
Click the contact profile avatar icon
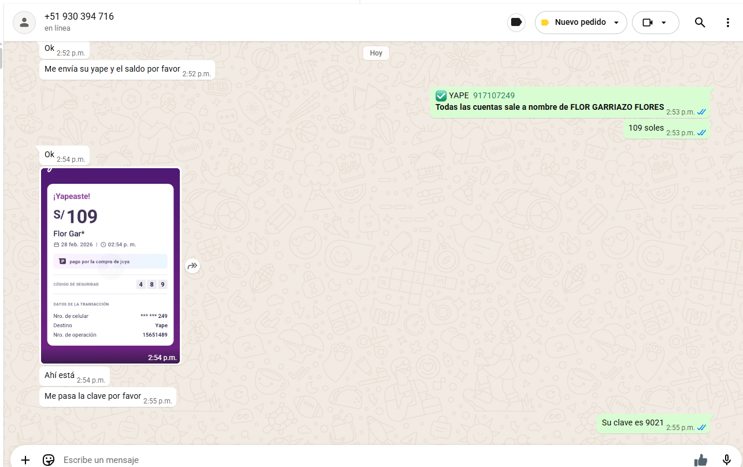[24, 23]
